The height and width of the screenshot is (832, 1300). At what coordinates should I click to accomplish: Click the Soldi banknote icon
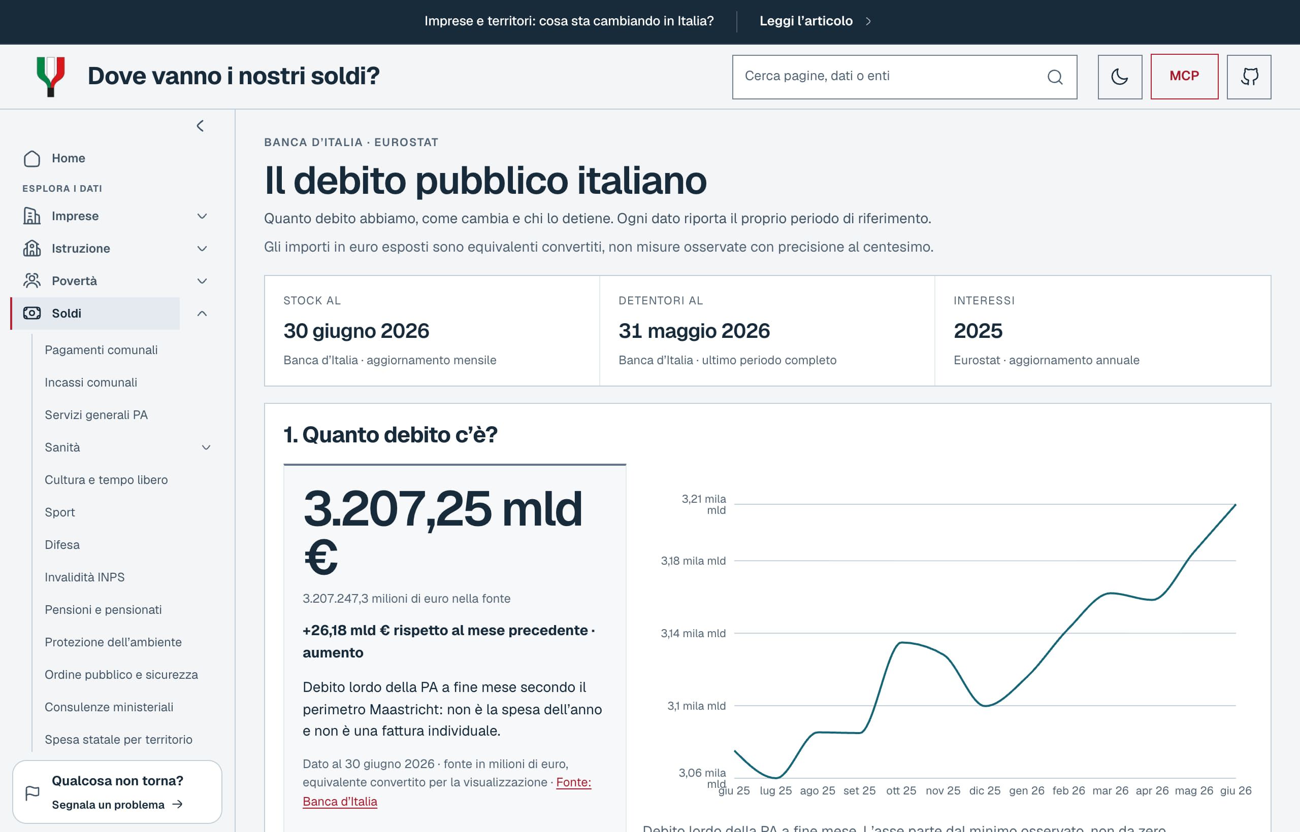(x=32, y=314)
